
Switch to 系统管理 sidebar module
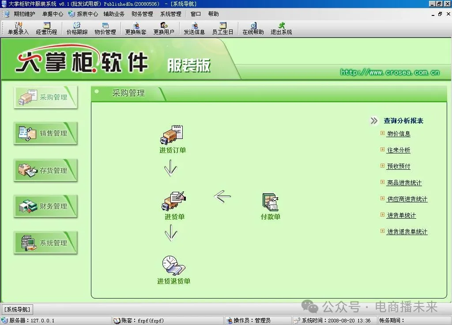[x=45, y=243]
